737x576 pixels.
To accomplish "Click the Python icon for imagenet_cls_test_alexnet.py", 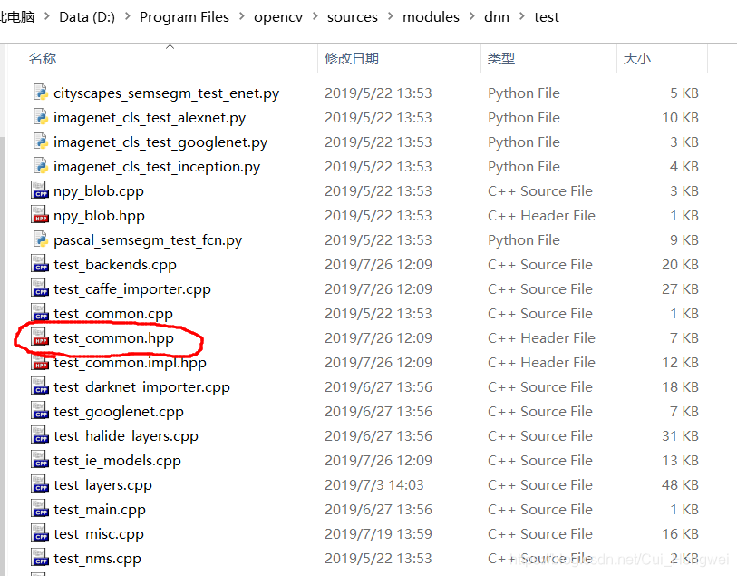I will coord(40,117).
